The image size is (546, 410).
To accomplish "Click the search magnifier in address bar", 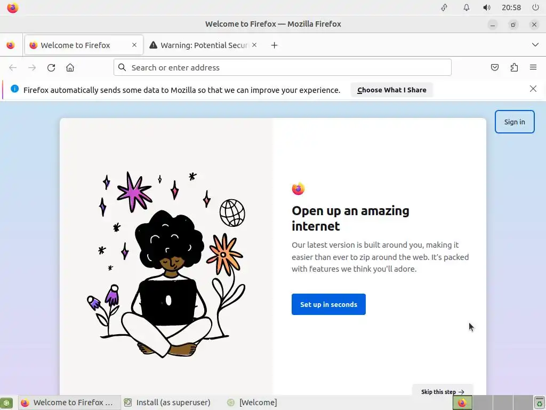I will [122, 67].
